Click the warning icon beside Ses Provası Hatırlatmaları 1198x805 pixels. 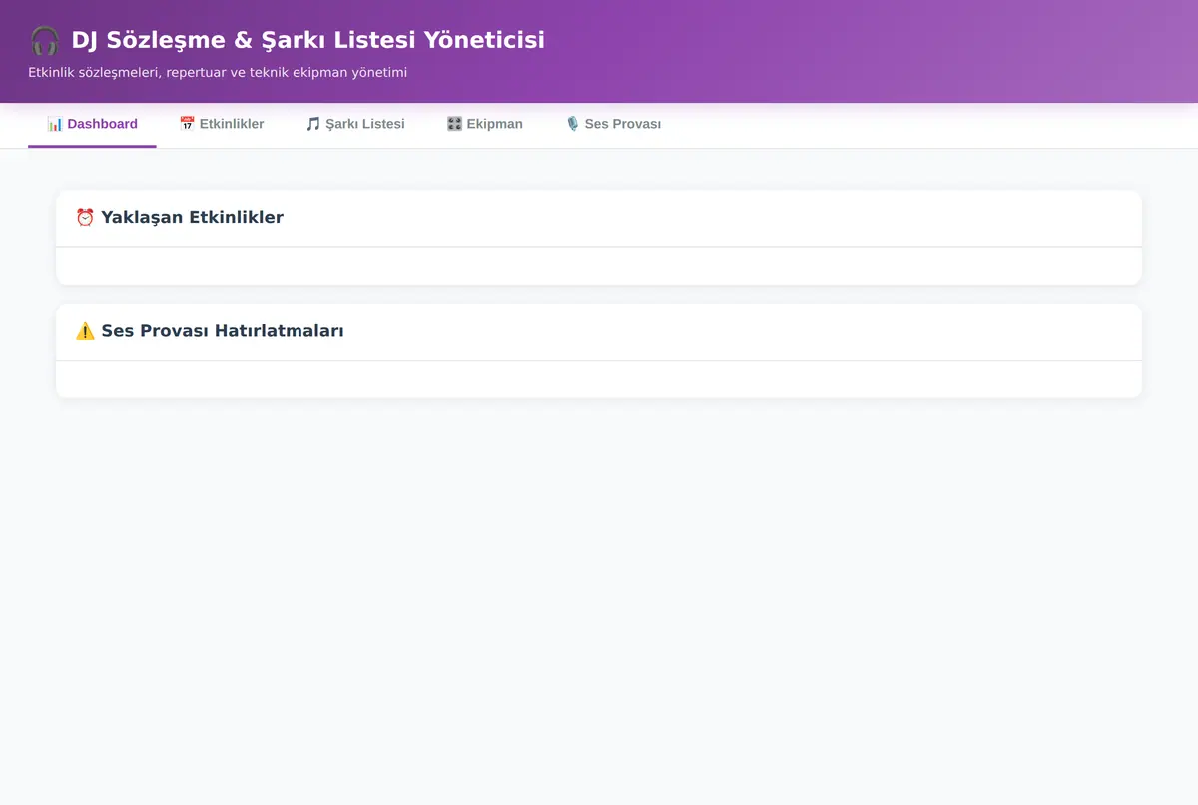tap(85, 331)
